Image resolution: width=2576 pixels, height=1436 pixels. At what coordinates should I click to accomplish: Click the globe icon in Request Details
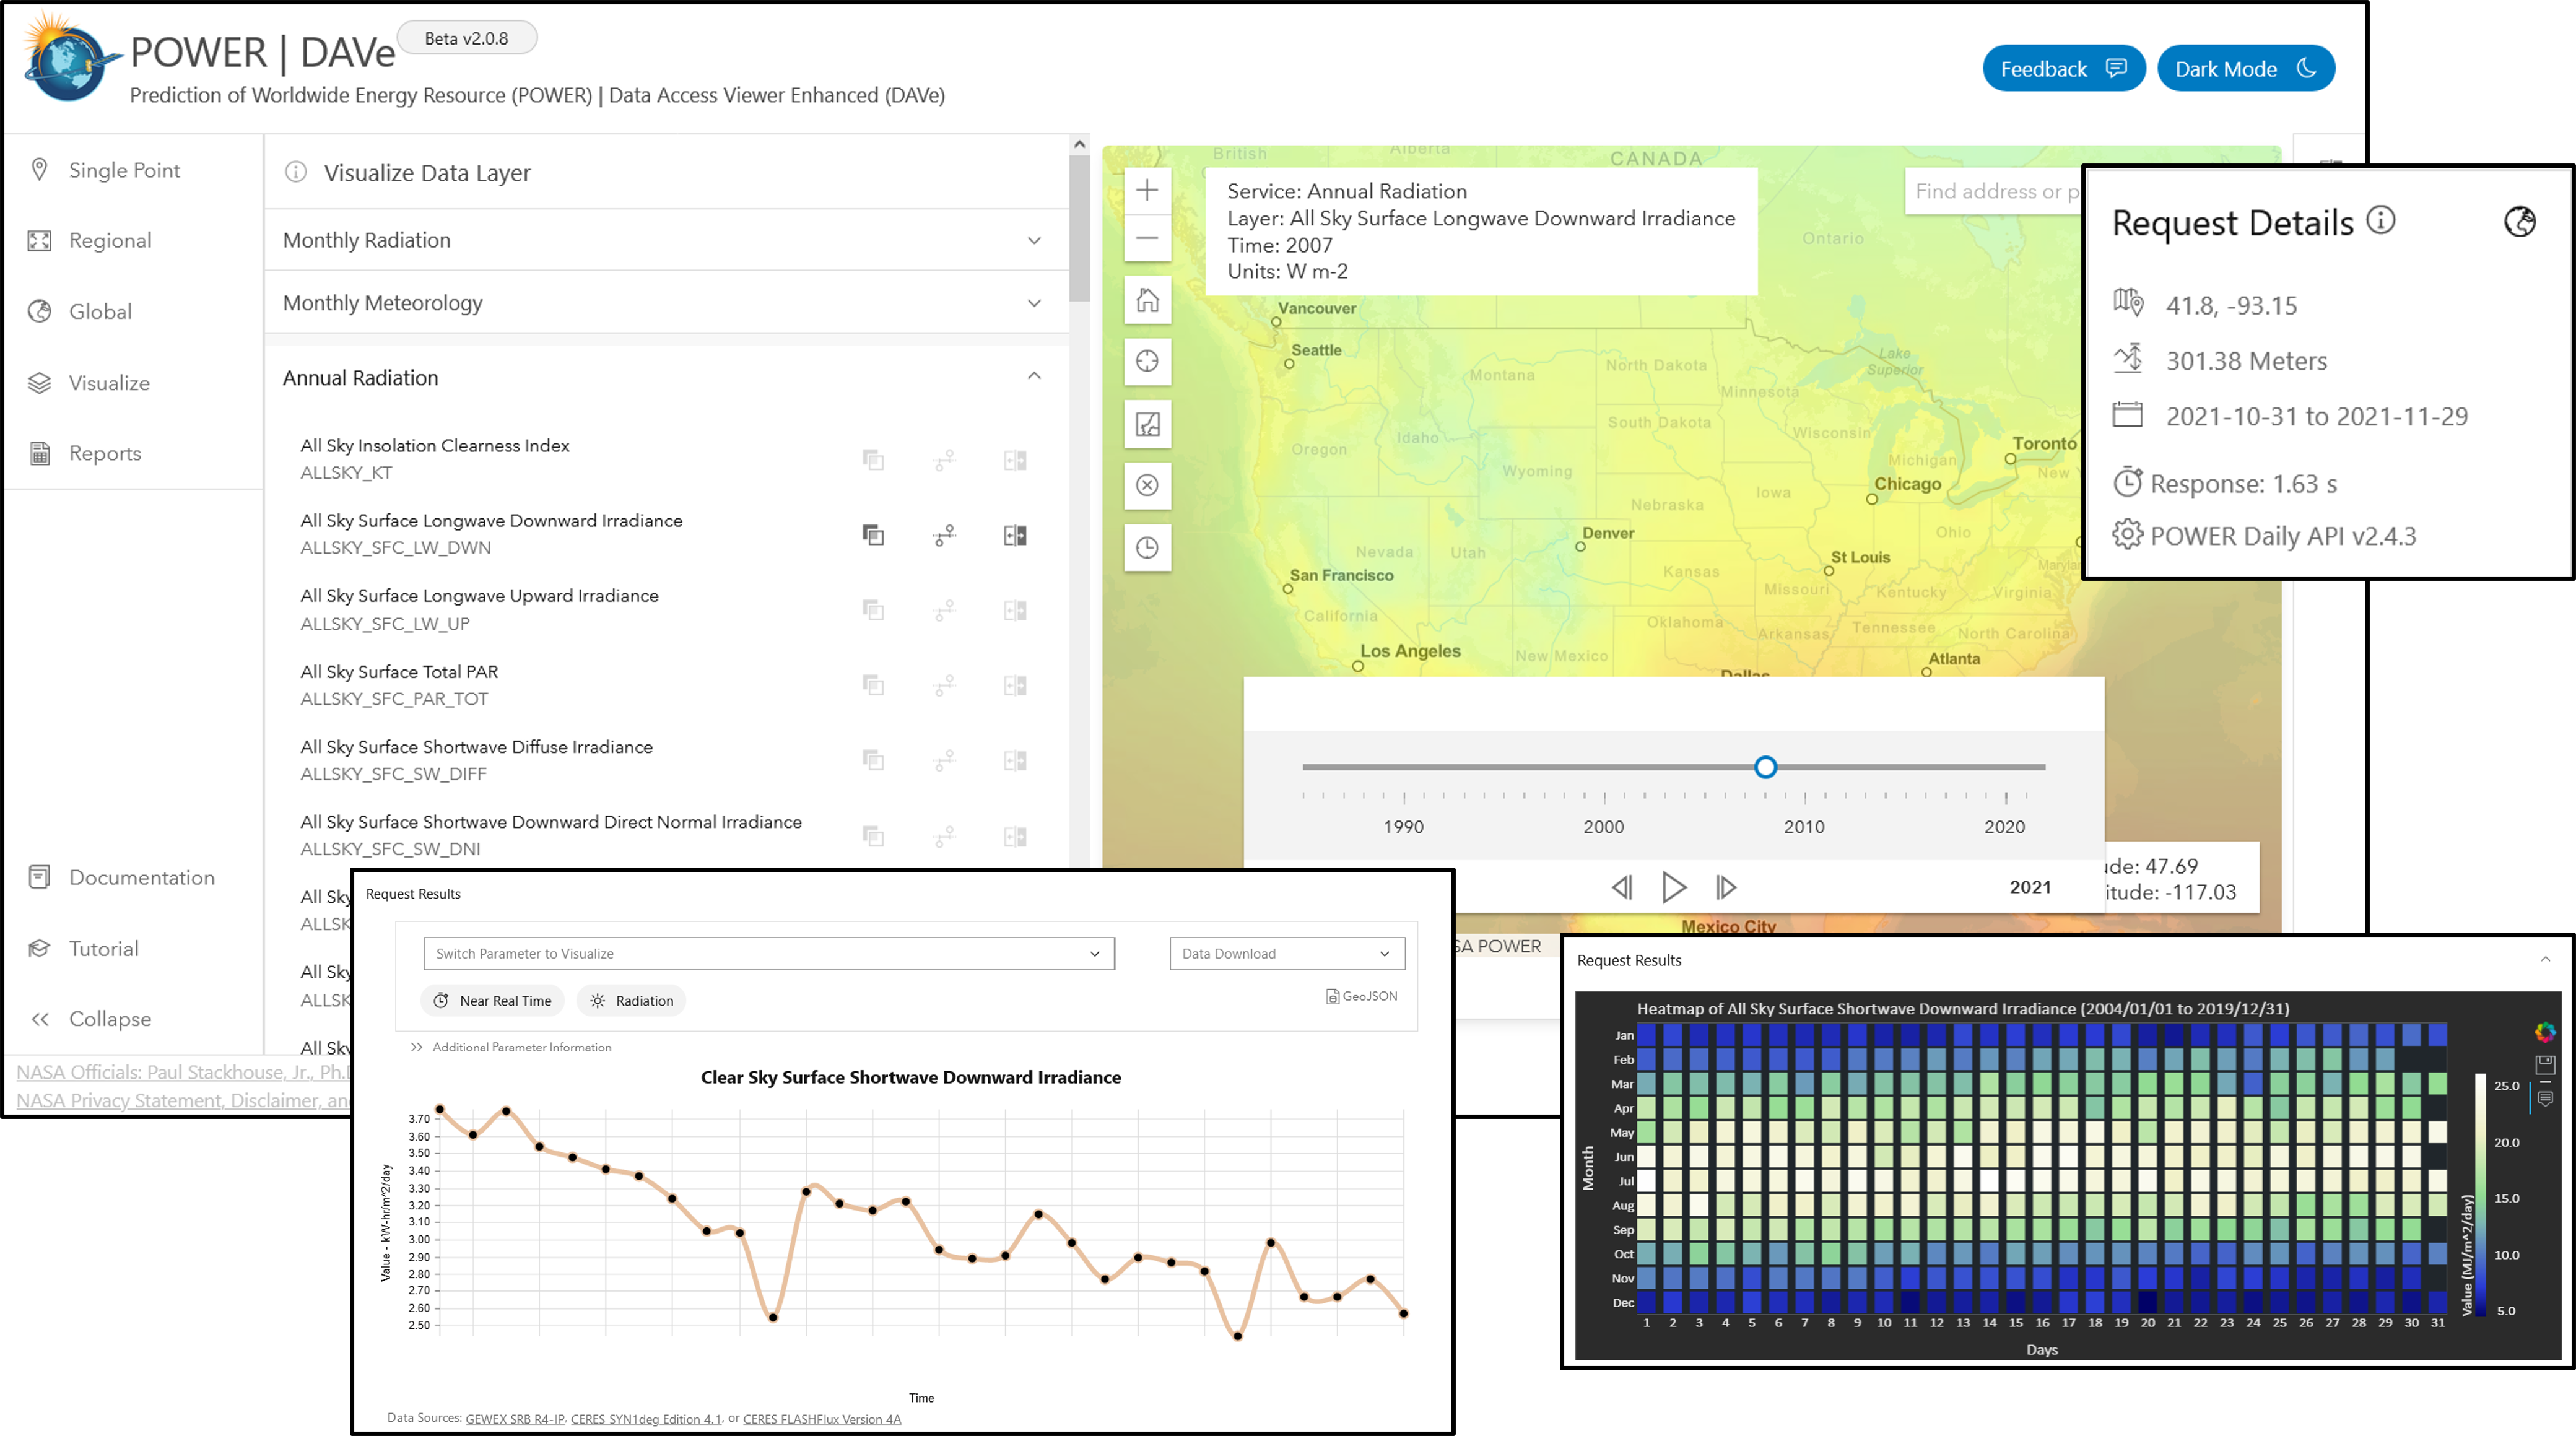click(x=2519, y=221)
